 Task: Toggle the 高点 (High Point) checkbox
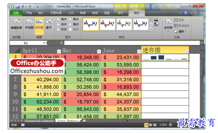(x=58, y=19)
